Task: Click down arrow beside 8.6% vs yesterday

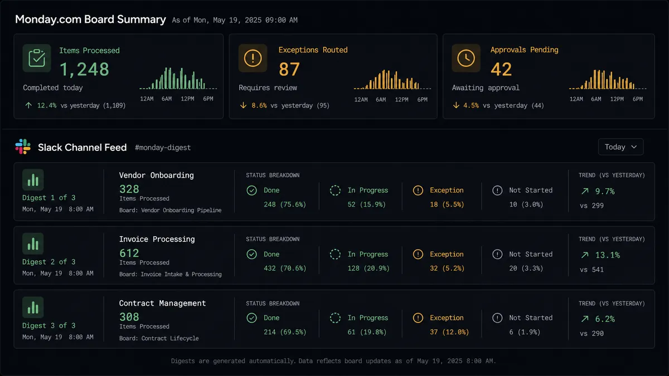Action: 244,105
